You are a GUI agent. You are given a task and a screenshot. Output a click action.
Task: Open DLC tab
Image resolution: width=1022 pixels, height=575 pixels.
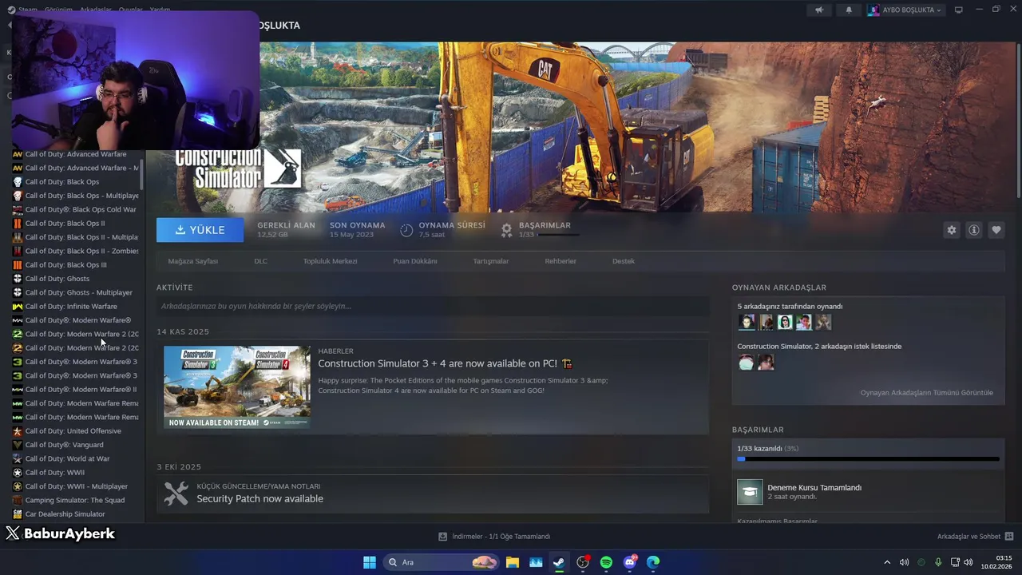(260, 261)
